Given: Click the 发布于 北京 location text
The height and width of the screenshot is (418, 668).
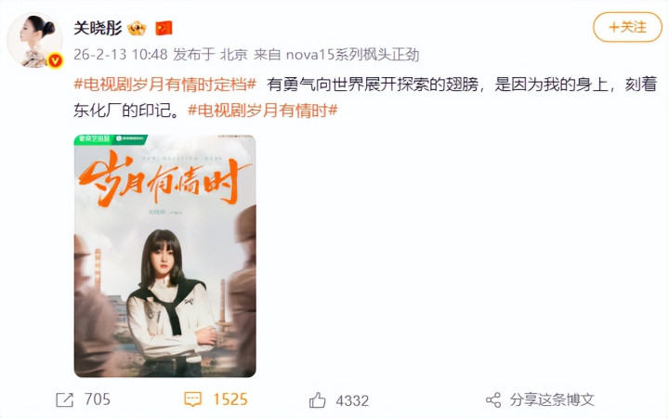Looking at the screenshot, I should (x=211, y=55).
